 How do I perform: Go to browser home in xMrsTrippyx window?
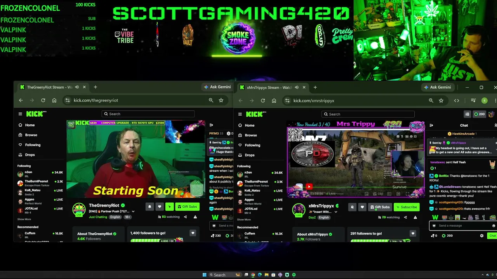click(x=274, y=101)
